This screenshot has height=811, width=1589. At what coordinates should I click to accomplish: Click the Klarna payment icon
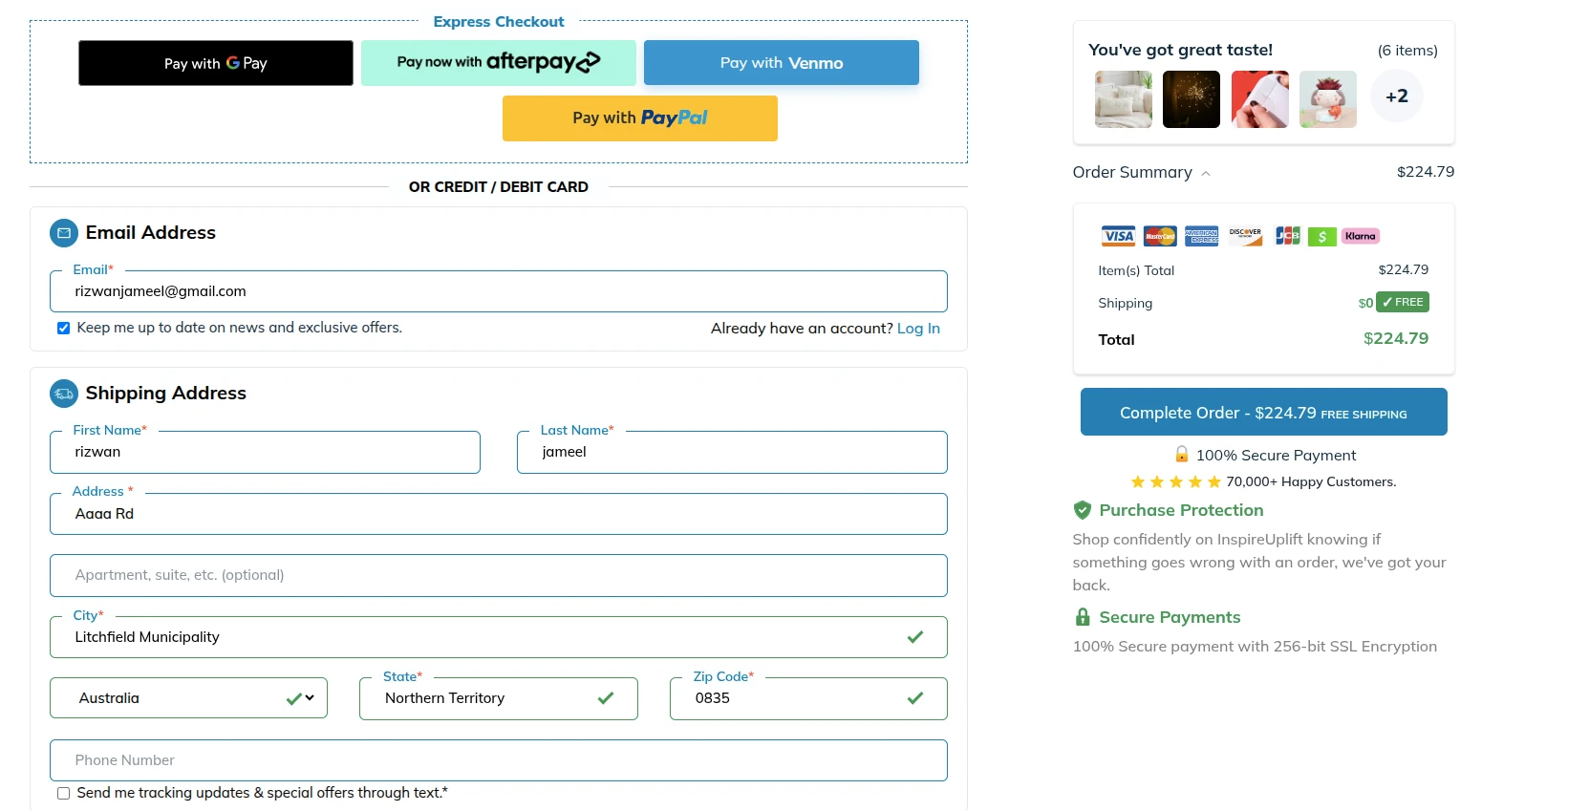coord(1361,236)
